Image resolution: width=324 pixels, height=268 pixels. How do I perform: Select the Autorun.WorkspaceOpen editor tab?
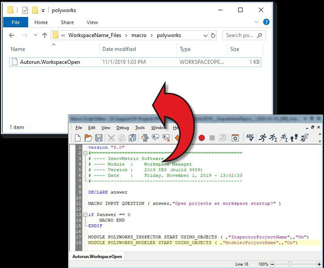click(x=97, y=256)
